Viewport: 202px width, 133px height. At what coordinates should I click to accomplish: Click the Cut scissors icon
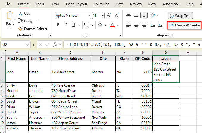coord(21,13)
